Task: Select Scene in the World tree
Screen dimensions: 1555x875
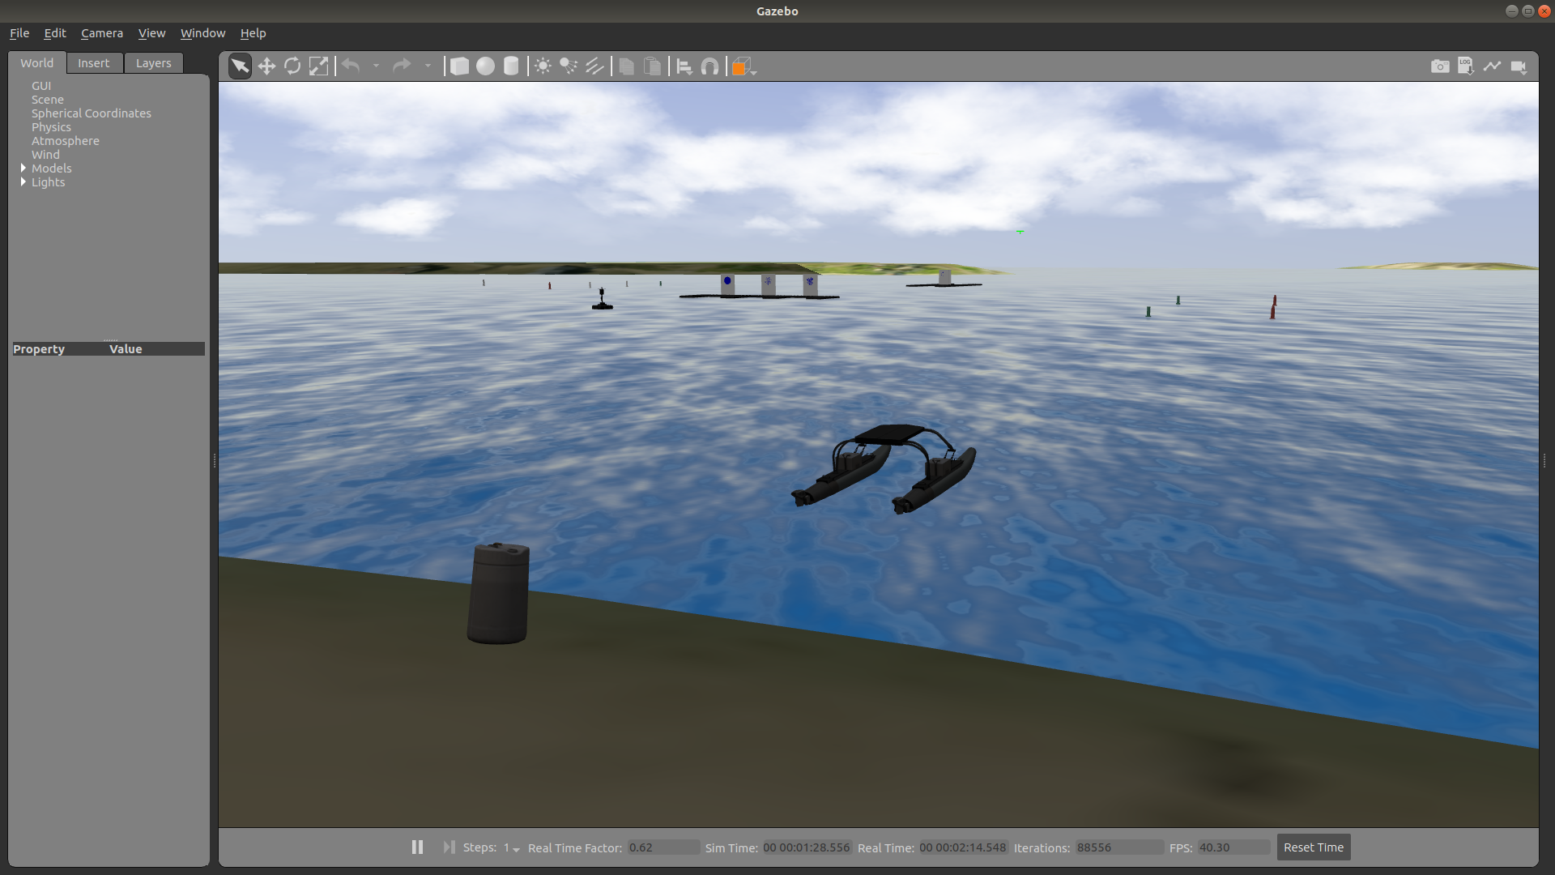Action: [x=48, y=100]
